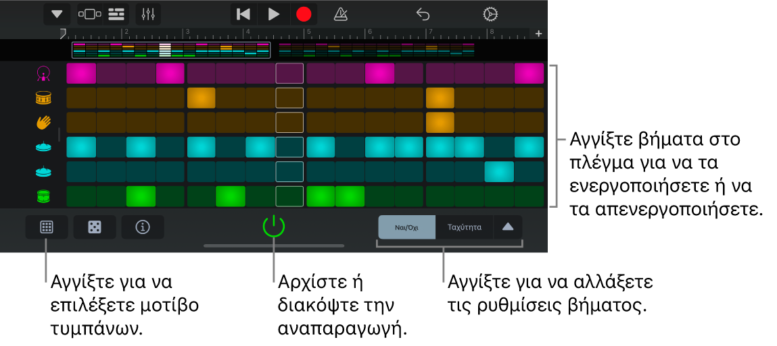This screenshot has height=346, width=777.
Task: Jump to the beginning of the song
Action: coord(243,14)
